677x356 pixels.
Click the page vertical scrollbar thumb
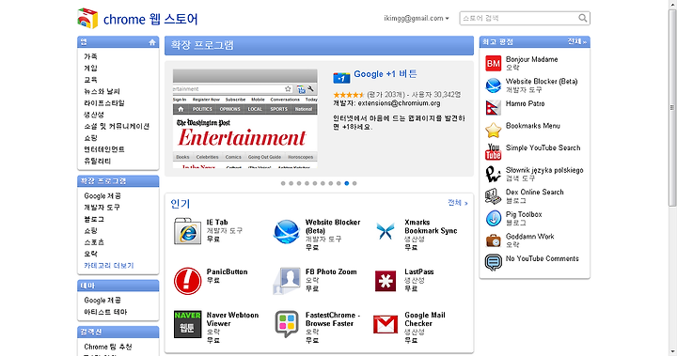(x=672, y=108)
